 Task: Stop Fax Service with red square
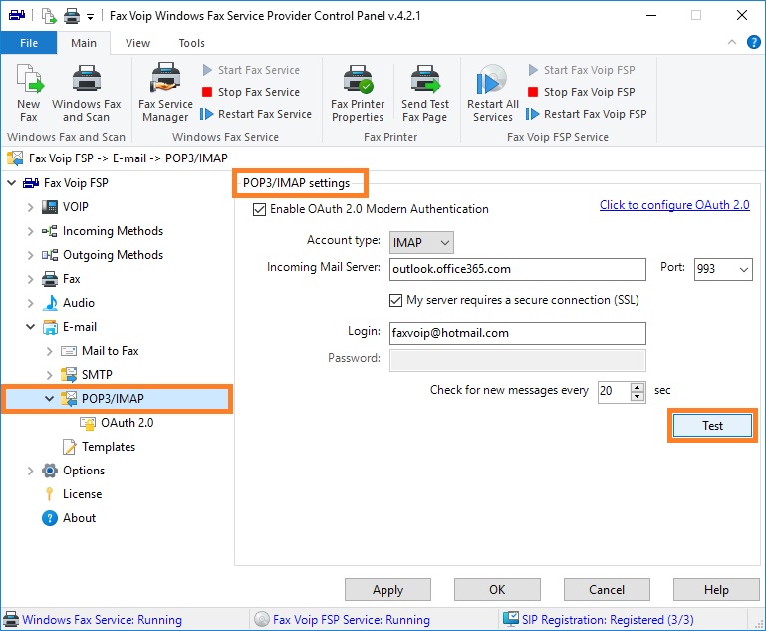207,92
